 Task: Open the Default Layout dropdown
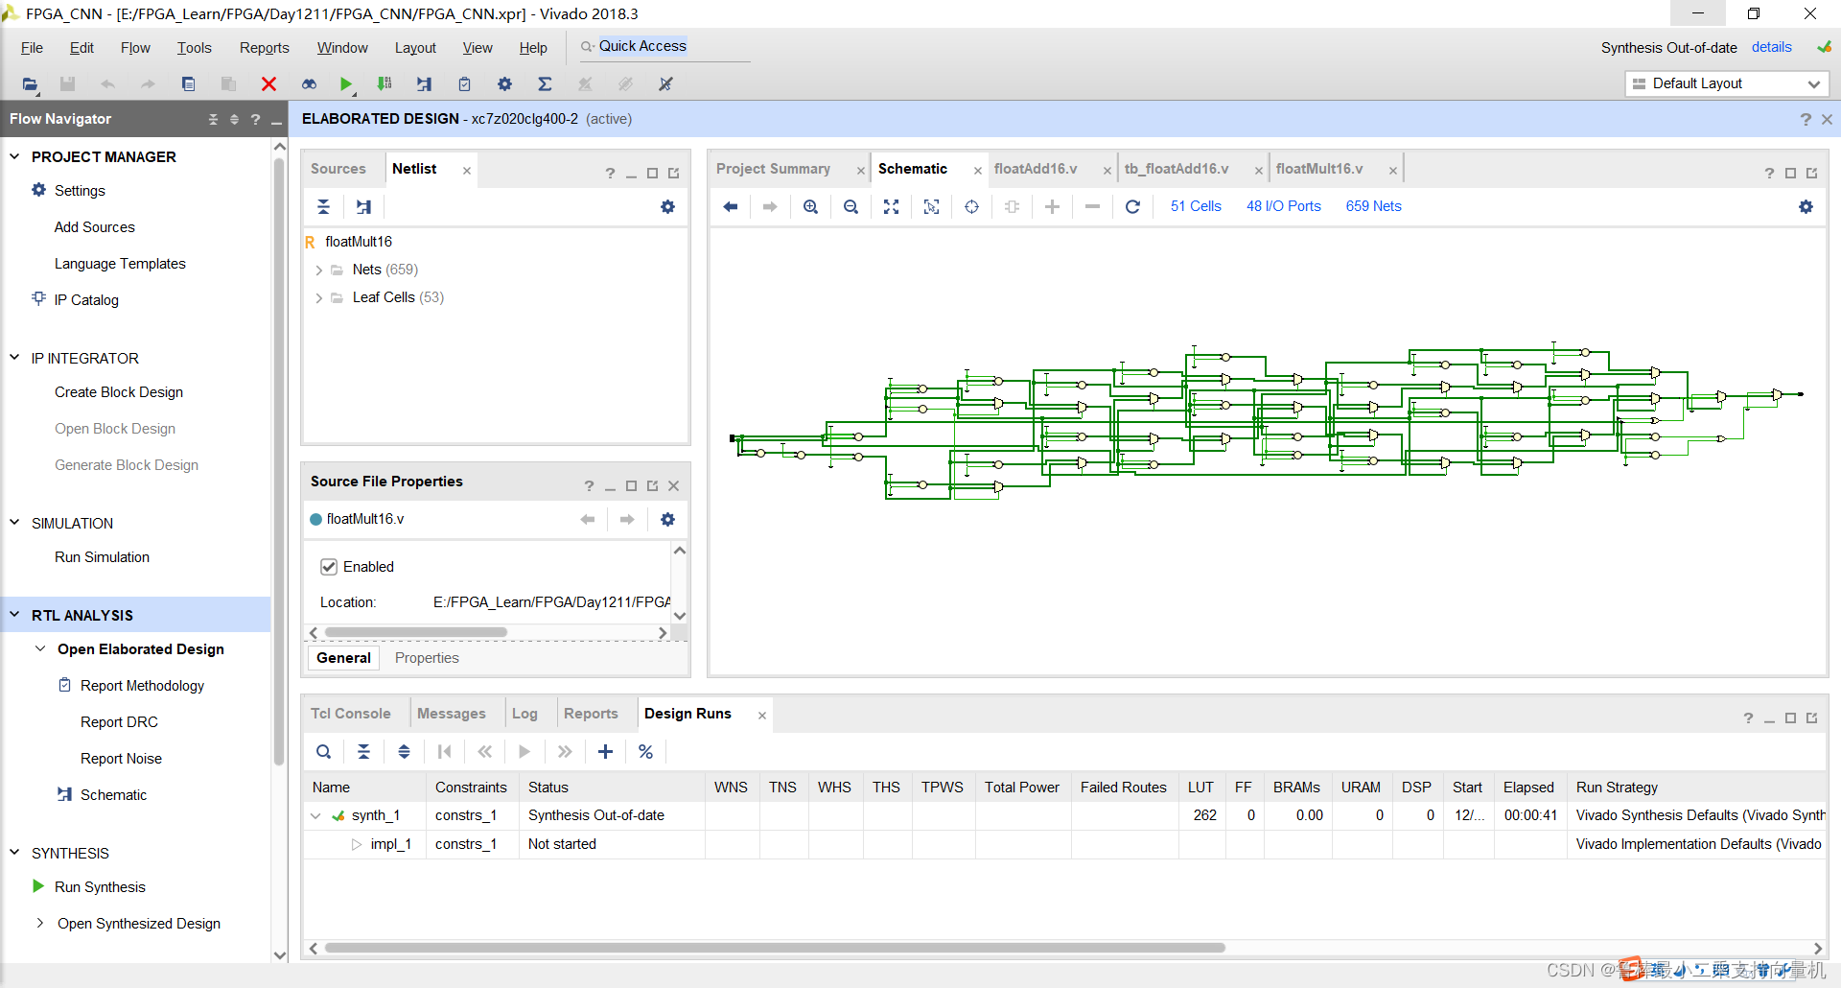tap(1726, 83)
